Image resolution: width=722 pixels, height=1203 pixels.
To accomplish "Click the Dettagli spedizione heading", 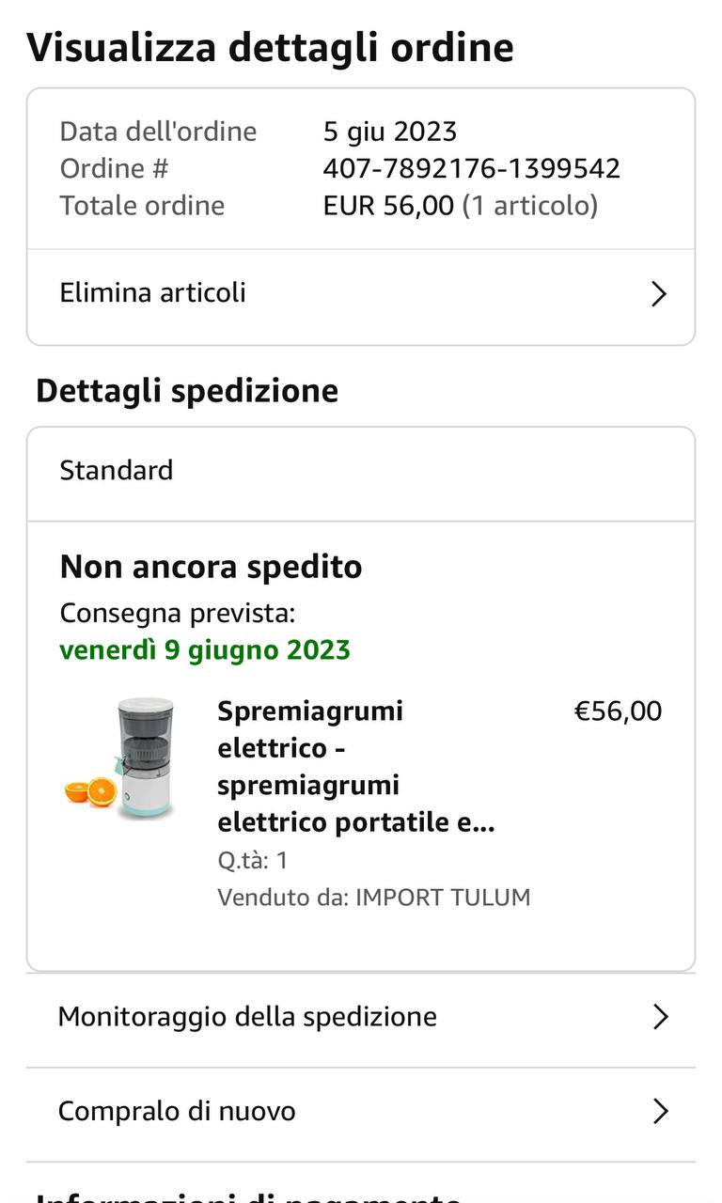I will click(x=187, y=390).
